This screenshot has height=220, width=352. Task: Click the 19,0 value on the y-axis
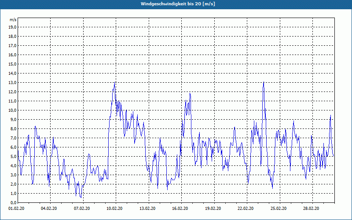pos(12,27)
